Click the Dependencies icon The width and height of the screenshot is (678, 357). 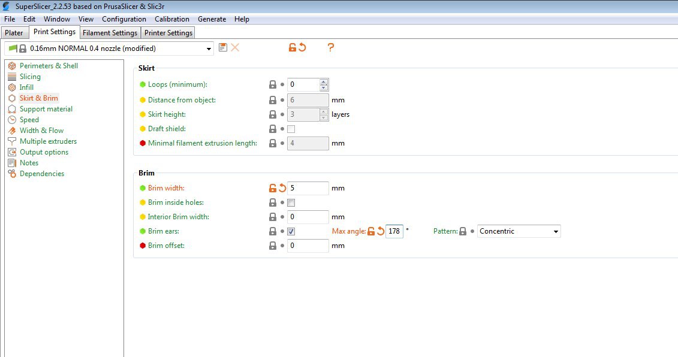12,174
